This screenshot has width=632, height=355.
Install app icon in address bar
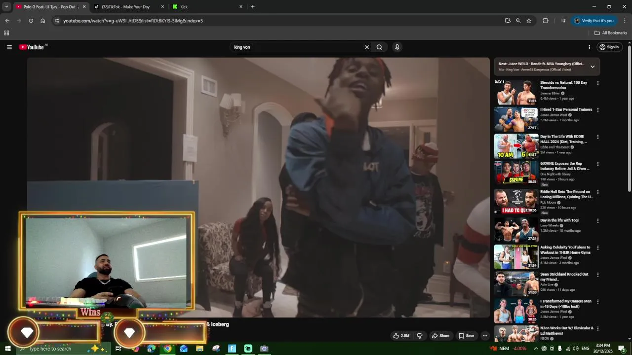click(508, 21)
